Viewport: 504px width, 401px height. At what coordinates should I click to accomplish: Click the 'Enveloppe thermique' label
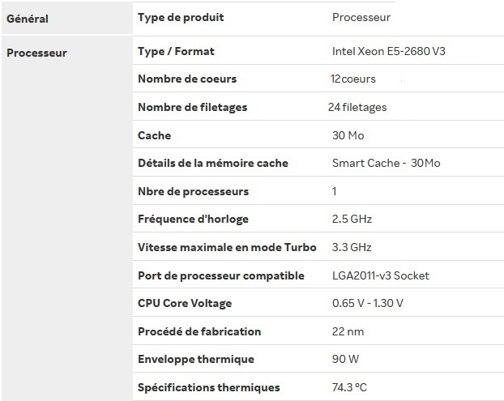196,359
